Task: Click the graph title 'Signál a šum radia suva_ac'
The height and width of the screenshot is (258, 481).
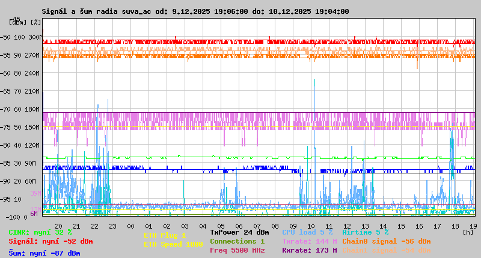Action: (x=97, y=11)
